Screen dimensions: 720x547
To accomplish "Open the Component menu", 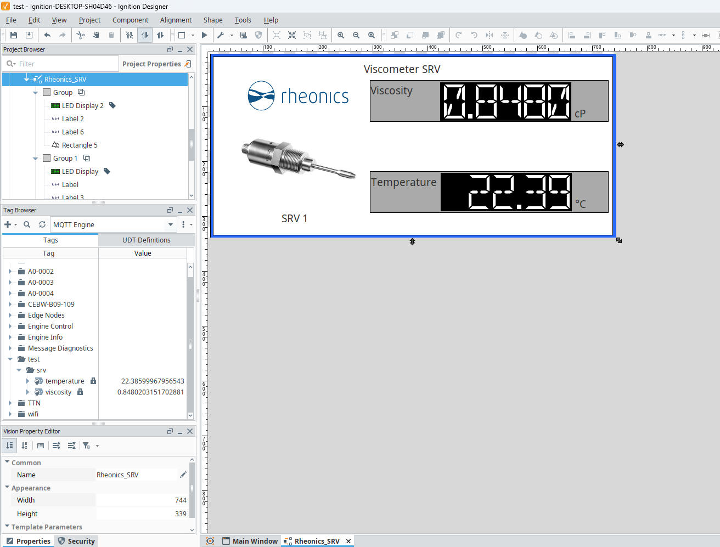I will 130,20.
